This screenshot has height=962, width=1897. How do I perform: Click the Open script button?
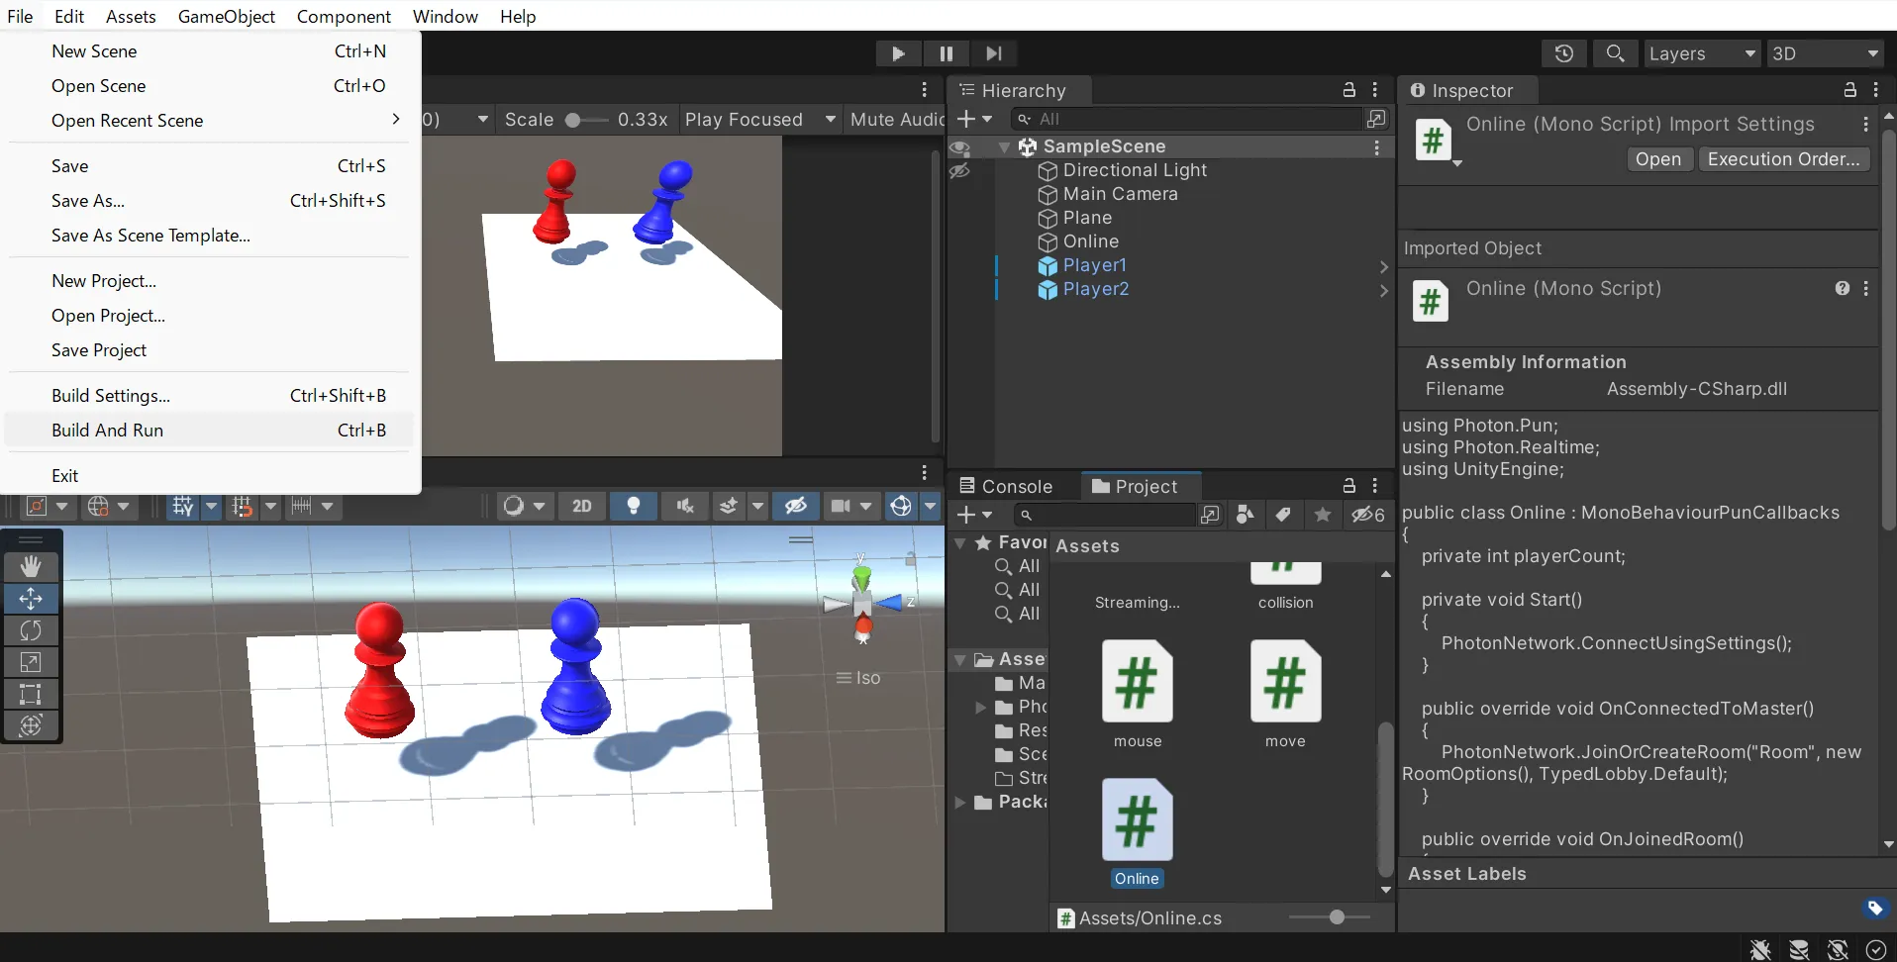coord(1658,158)
